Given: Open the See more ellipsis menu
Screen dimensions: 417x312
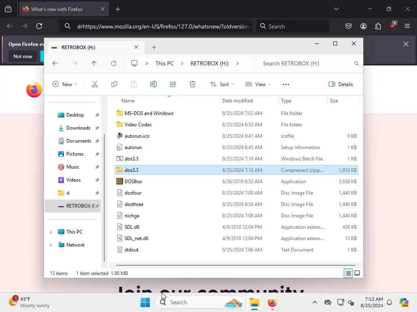Looking at the screenshot, I should [285, 84].
